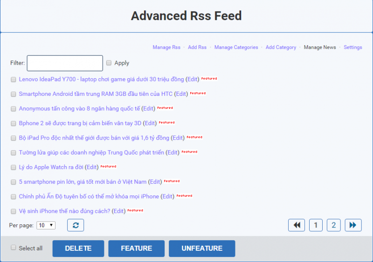
Task: Open Bộ iPad Pro độc nhất thế giới link
Action: point(94,138)
